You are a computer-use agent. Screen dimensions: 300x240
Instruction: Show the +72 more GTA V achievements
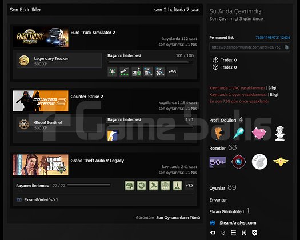click(189, 186)
